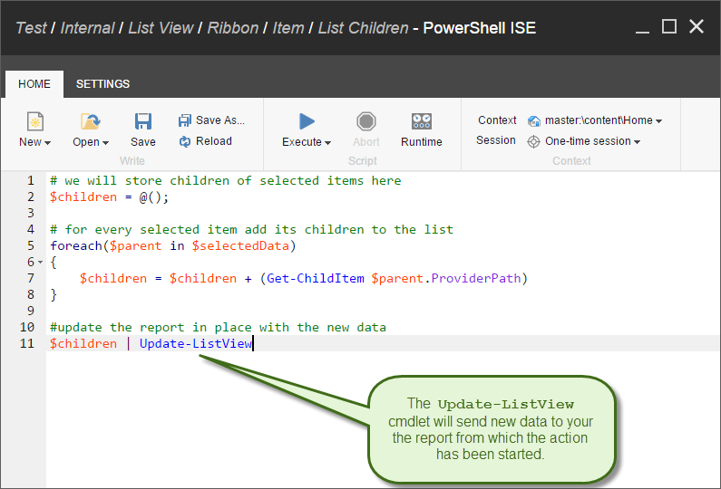The width and height of the screenshot is (721, 489).
Task: Reload the script with the Reload icon
Action: [x=185, y=141]
